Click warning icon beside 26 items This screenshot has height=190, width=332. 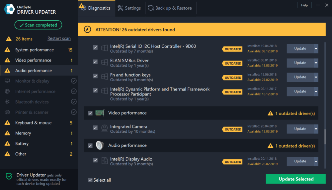pyautogui.click(x=9, y=39)
